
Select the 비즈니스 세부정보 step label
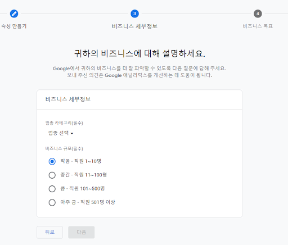(x=134, y=26)
